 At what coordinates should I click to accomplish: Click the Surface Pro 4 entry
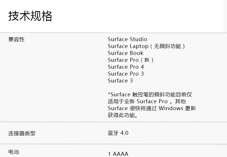126,67
